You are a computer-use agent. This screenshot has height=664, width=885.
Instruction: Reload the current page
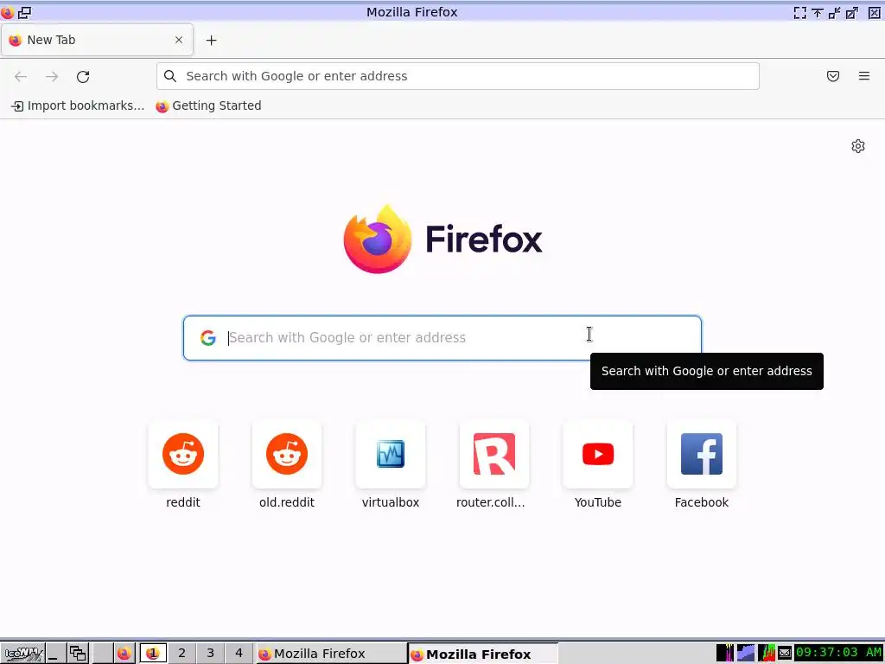(83, 76)
